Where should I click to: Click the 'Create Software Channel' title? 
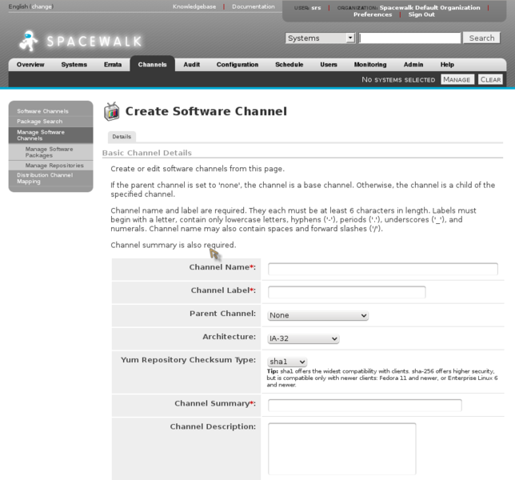tap(206, 111)
